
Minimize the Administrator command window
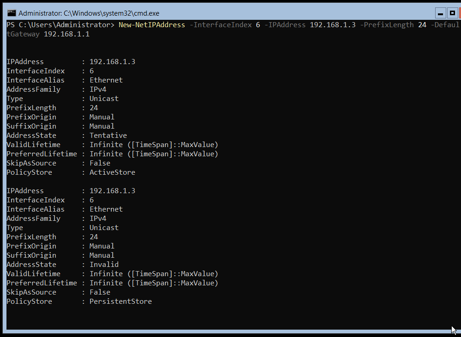point(440,12)
